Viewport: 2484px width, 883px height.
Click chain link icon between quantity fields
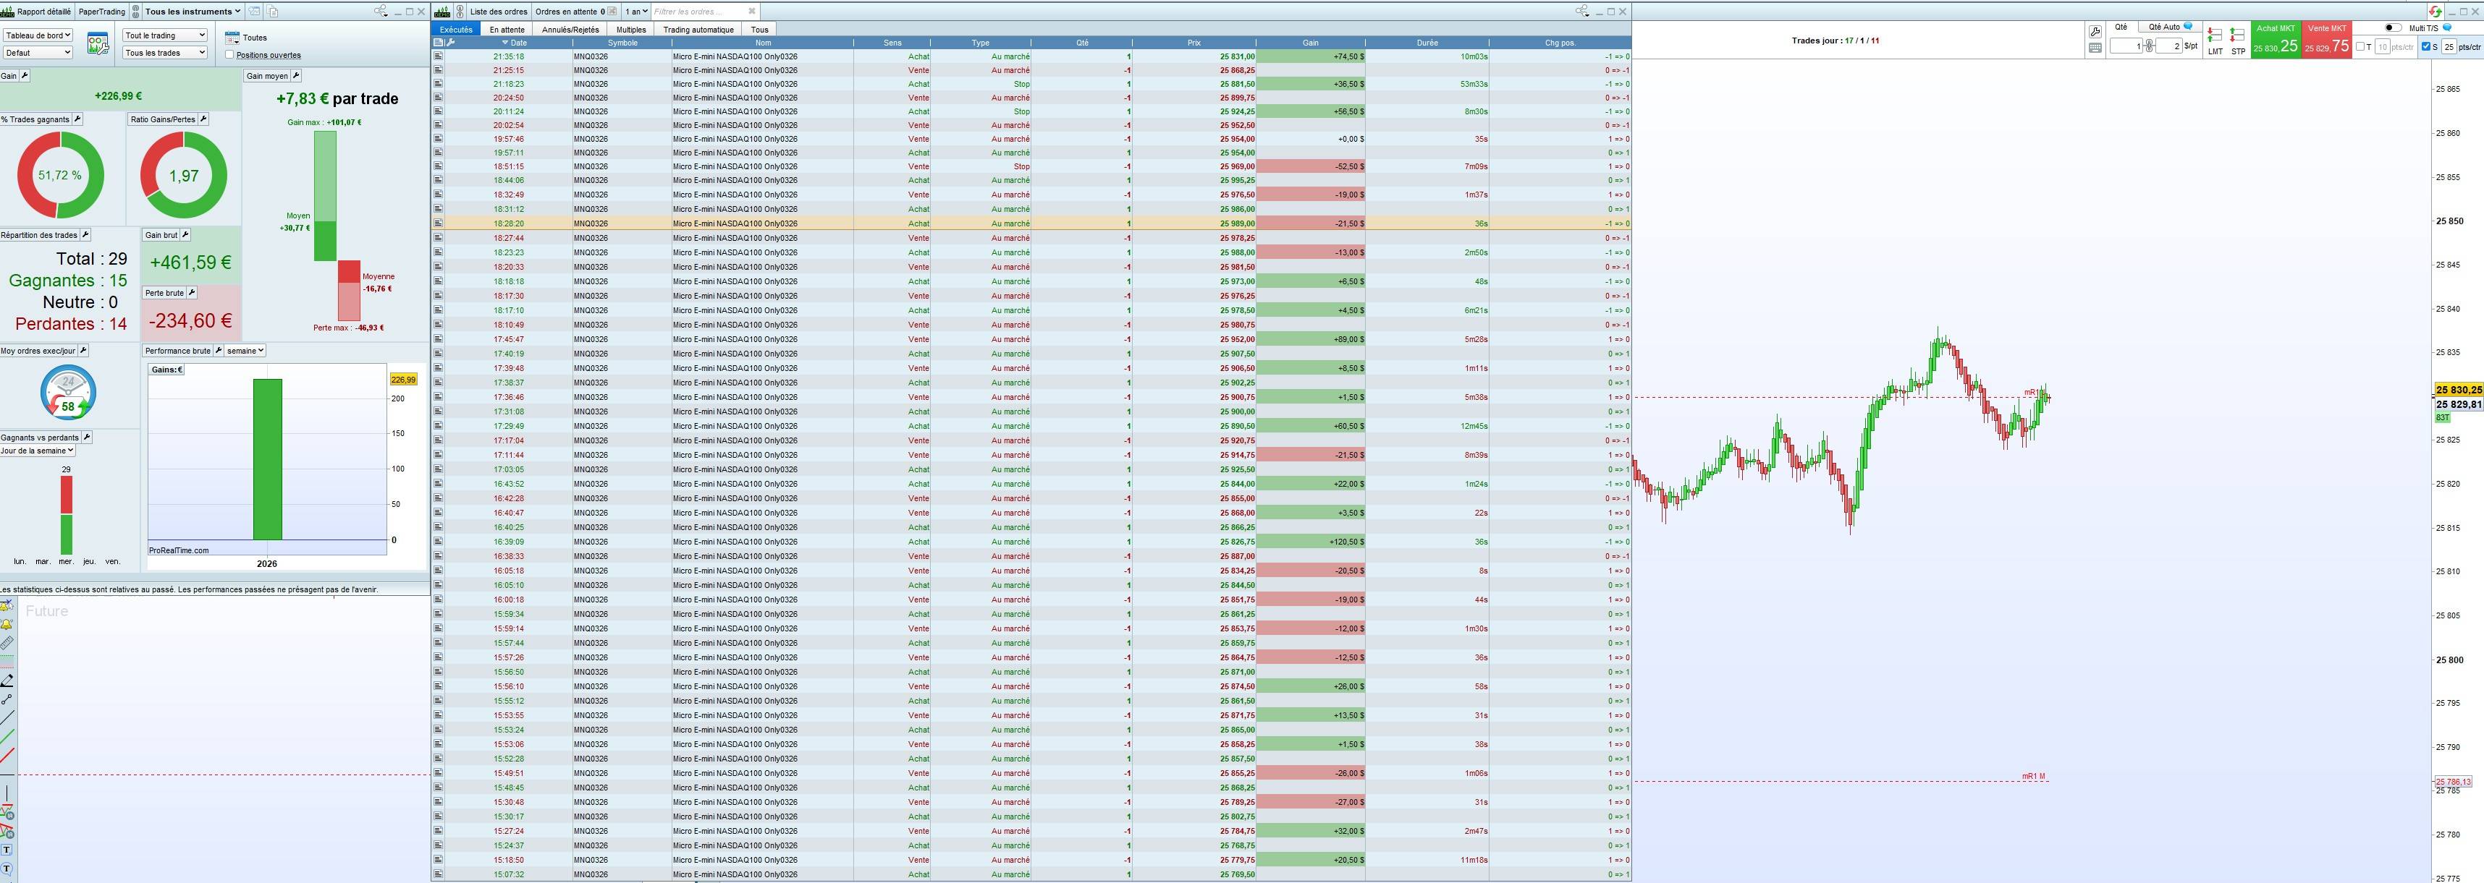point(2150,46)
